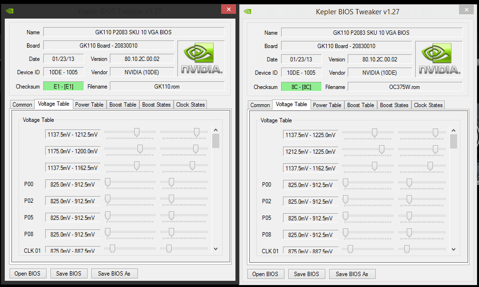This screenshot has height=287, width=479.
Task: Click P00 max voltage slider in right window
Action: [x=409, y=183]
